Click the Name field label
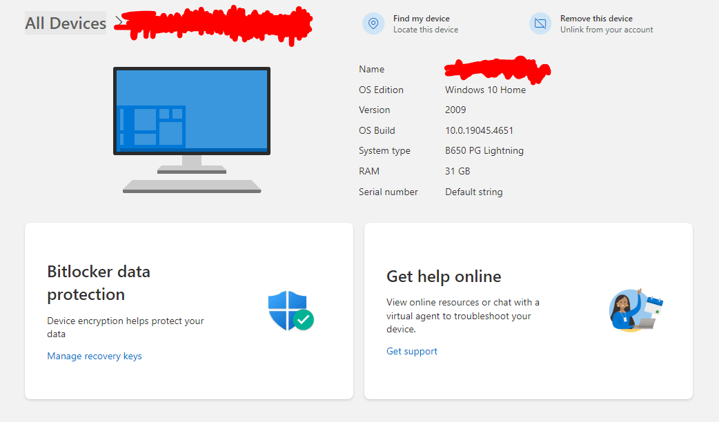Viewport: 719px width, 422px height. [371, 69]
